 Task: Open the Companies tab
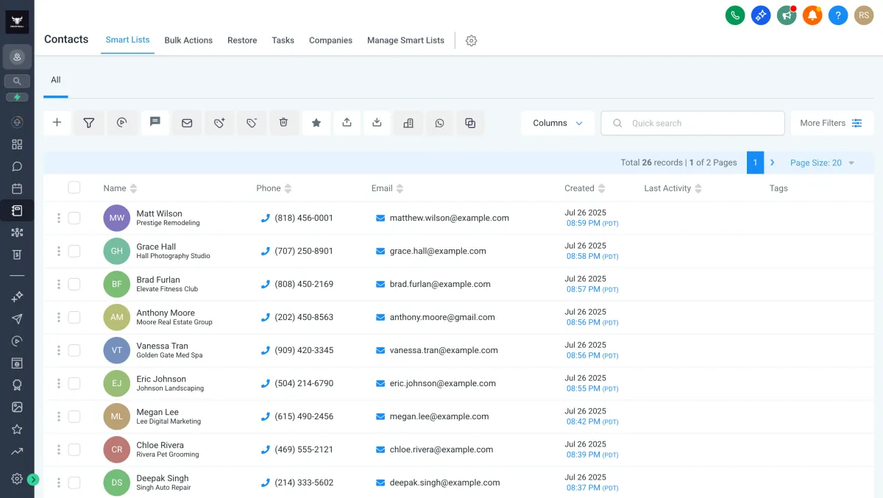pyautogui.click(x=330, y=40)
